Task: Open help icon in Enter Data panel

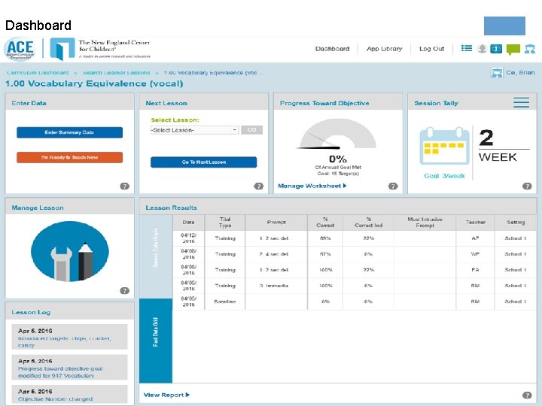Action: pyautogui.click(x=124, y=186)
